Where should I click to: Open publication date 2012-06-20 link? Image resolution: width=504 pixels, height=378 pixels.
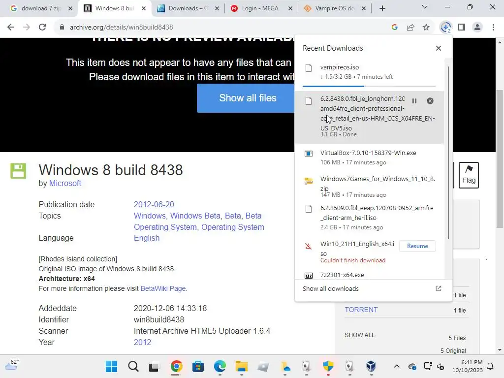(x=154, y=204)
